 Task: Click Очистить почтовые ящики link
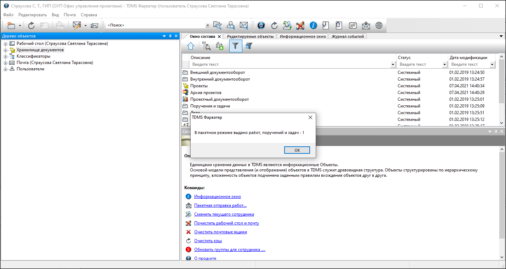point(220,232)
